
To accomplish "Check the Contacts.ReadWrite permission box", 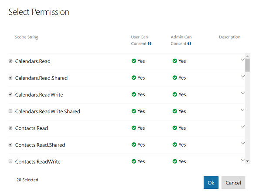I will click(10, 161).
